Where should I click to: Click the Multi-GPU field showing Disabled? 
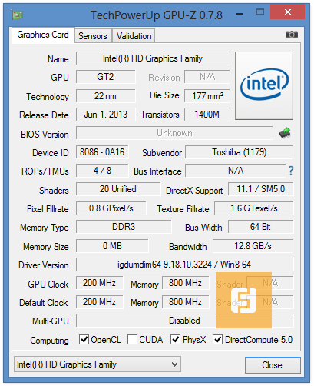(x=184, y=321)
